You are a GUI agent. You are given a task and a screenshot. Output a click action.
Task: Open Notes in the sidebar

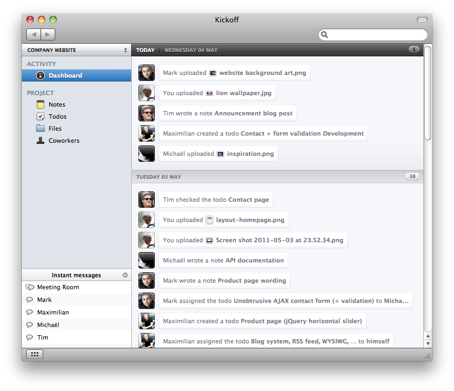pyautogui.click(x=77, y=104)
